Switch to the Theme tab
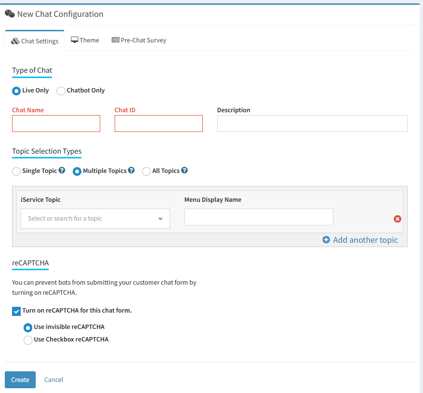This screenshot has height=393, width=423. coord(85,40)
